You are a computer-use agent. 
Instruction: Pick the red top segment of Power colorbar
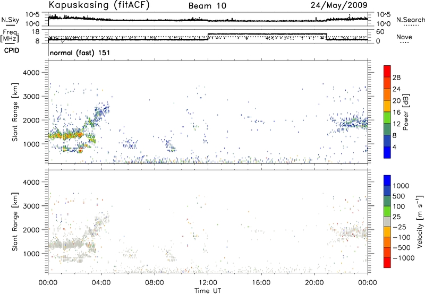(387, 71)
